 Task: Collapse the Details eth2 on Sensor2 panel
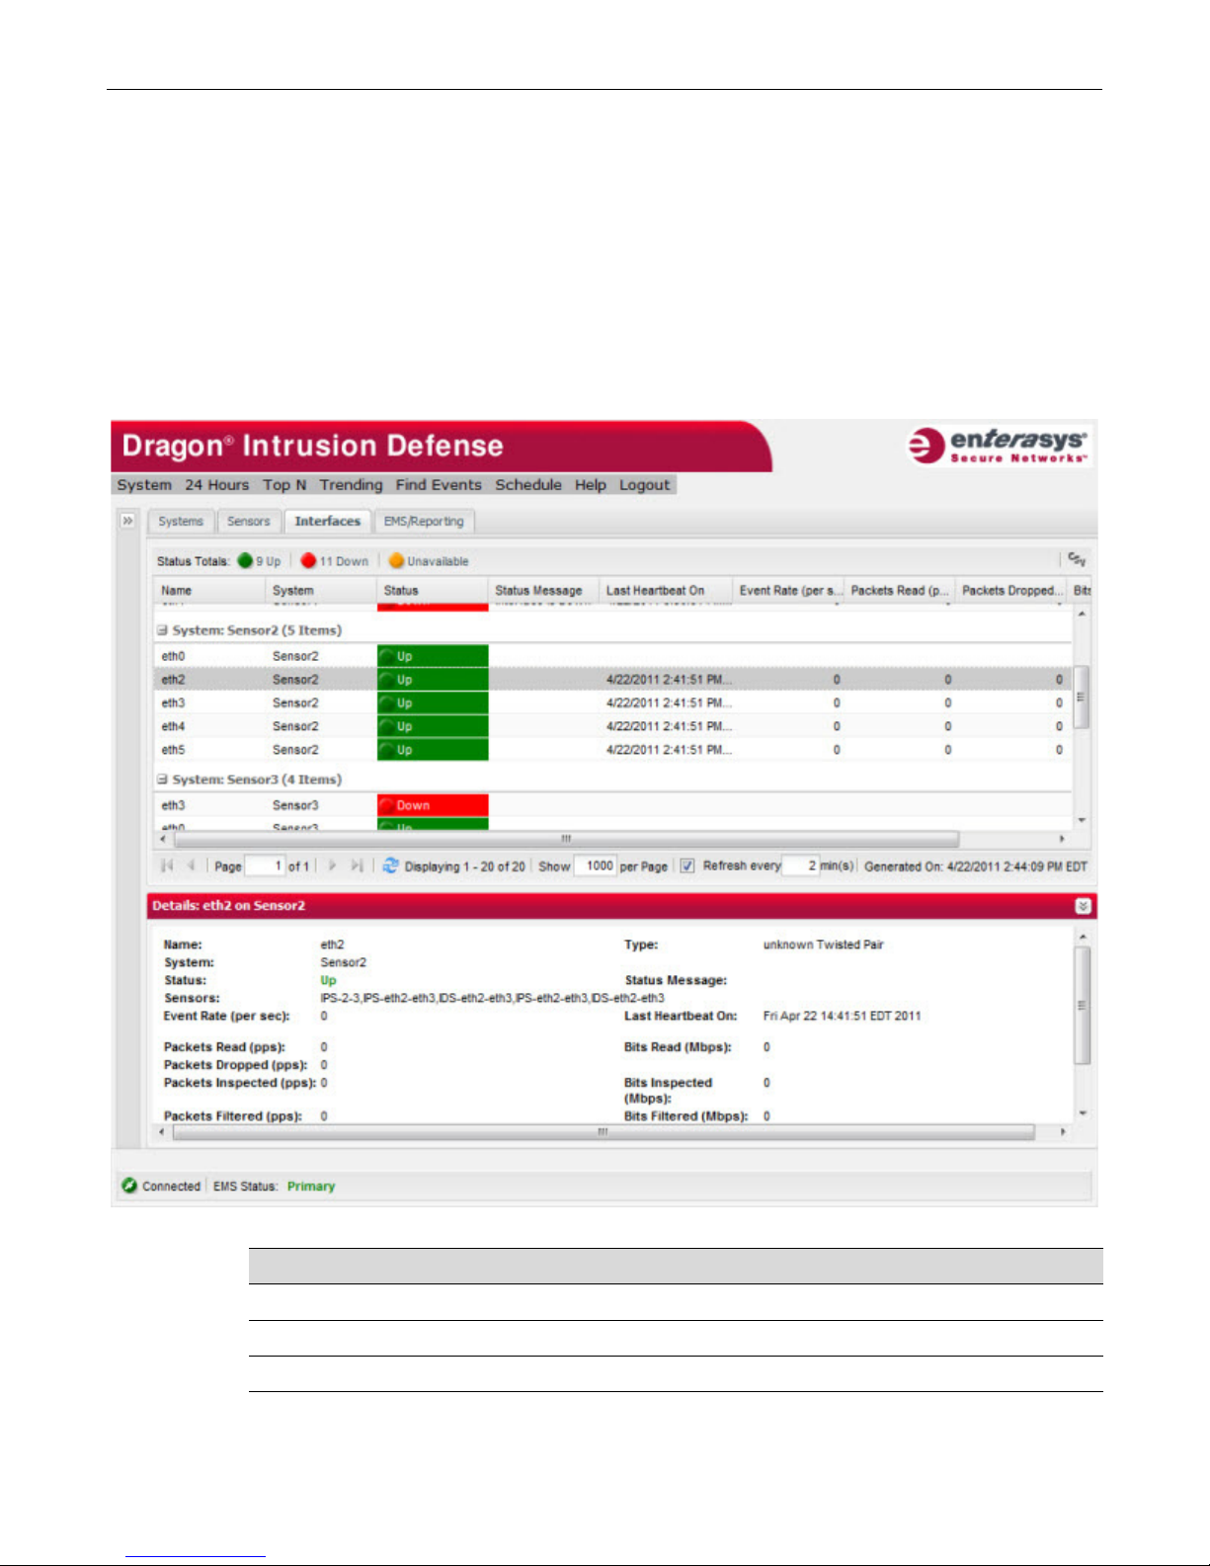(x=1083, y=906)
